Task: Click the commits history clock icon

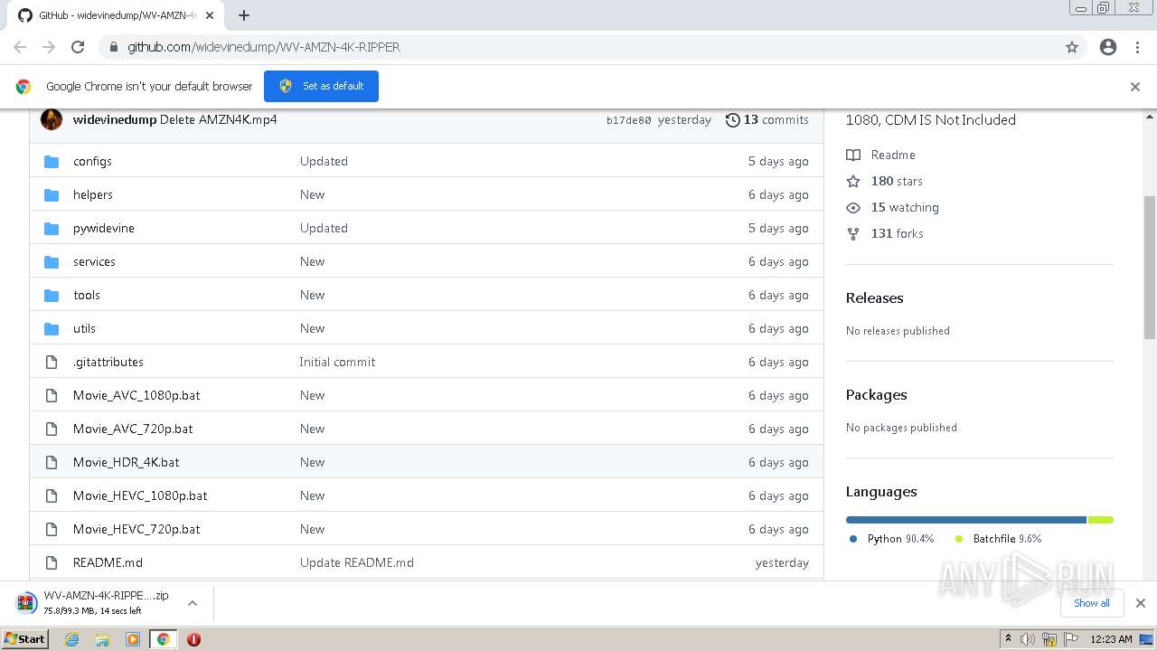Action: (733, 120)
